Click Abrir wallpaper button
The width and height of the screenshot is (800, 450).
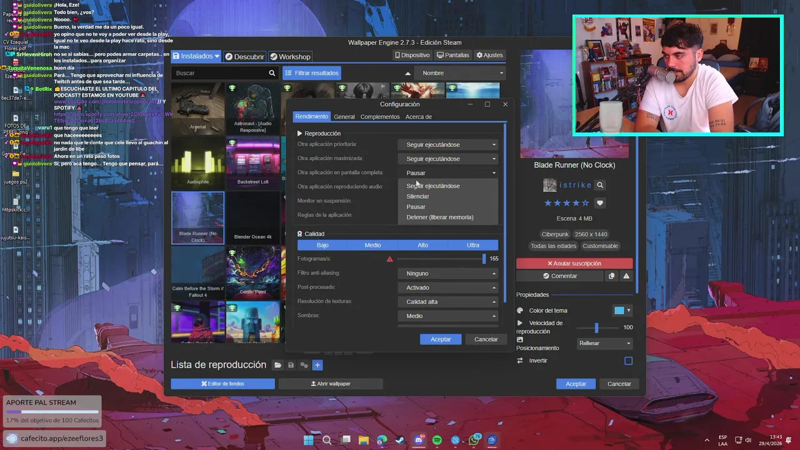coord(331,384)
